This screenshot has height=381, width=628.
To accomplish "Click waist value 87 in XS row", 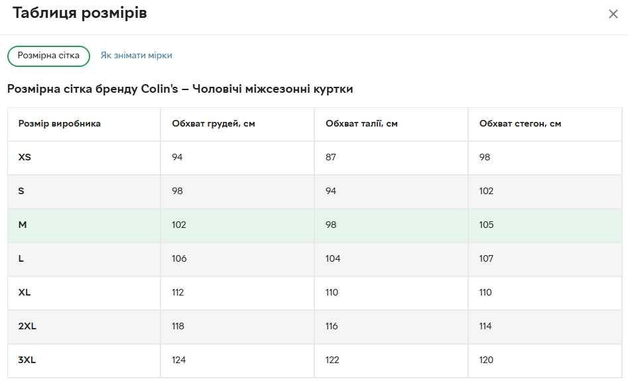I will pos(331,158).
